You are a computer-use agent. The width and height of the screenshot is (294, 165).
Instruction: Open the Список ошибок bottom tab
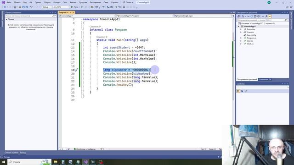tap(11, 153)
